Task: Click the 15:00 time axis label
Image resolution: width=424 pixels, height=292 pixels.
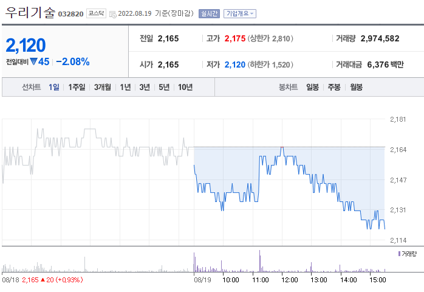Action: tap(377, 280)
